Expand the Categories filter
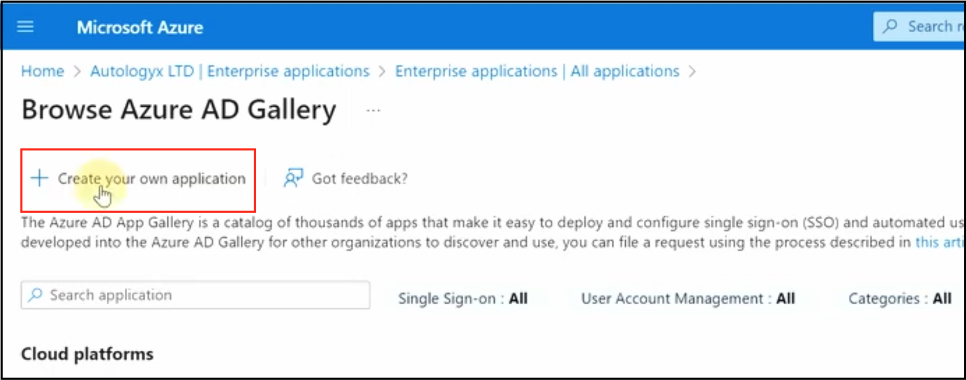Image resolution: width=966 pixels, height=380 pixels. (900, 298)
